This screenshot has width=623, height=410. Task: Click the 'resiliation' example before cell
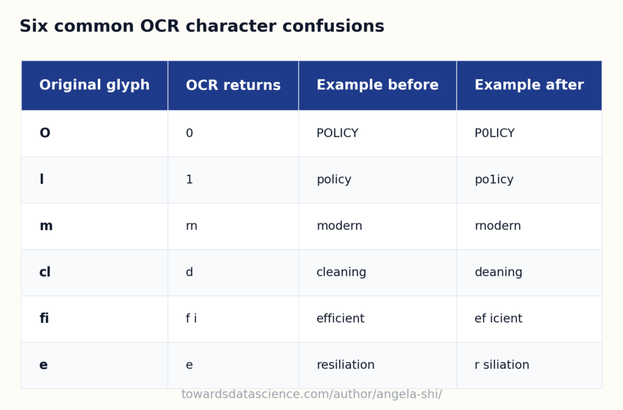click(x=377, y=366)
